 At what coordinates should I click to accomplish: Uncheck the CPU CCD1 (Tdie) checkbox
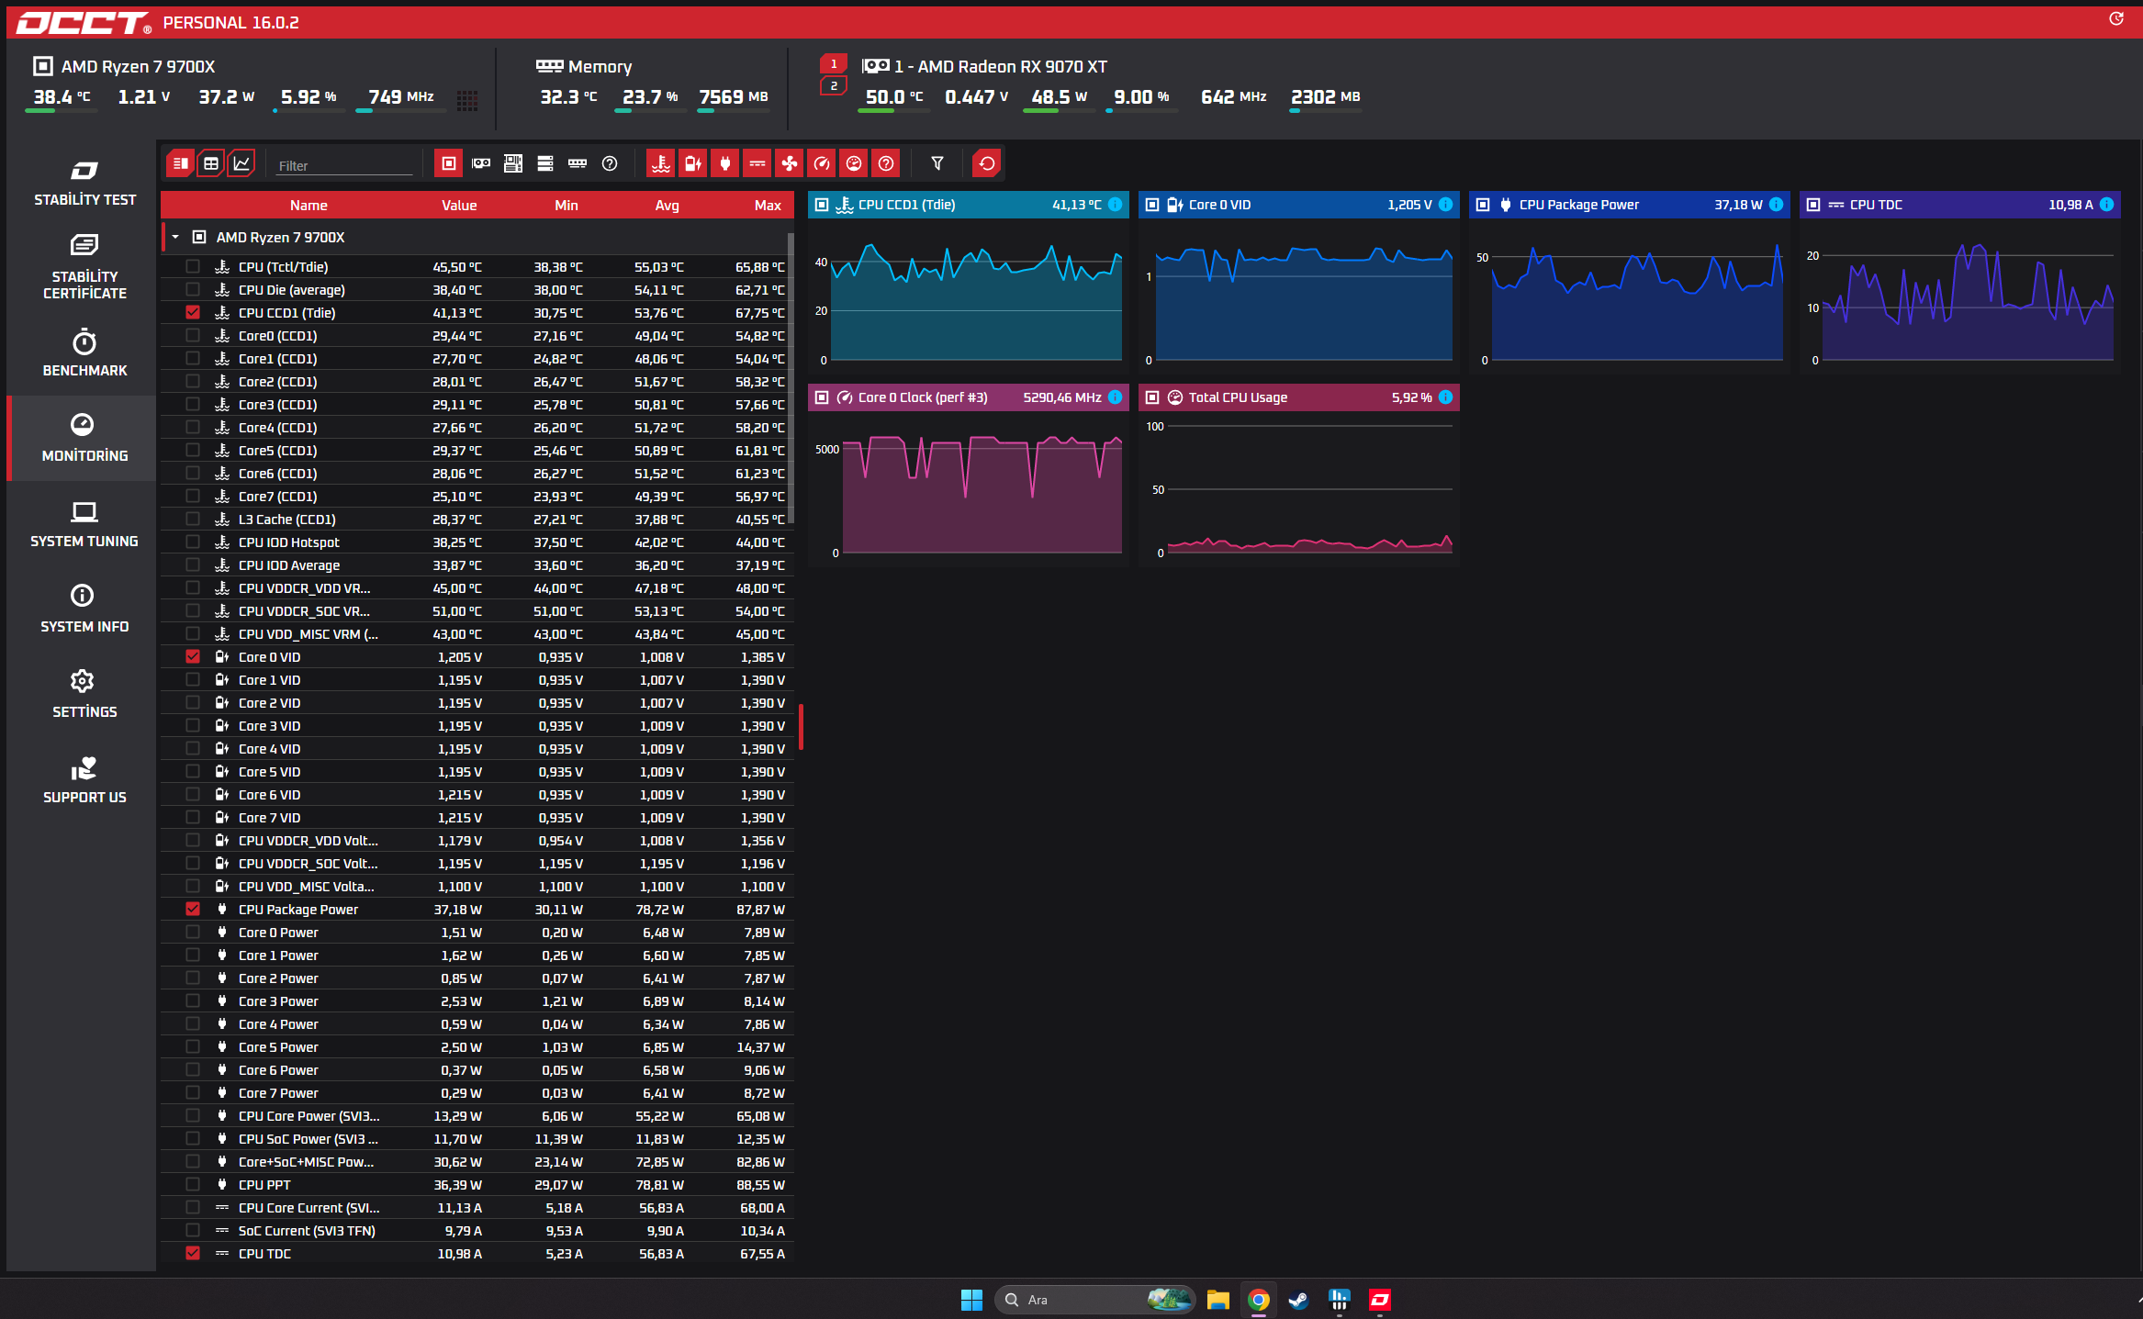click(x=193, y=313)
